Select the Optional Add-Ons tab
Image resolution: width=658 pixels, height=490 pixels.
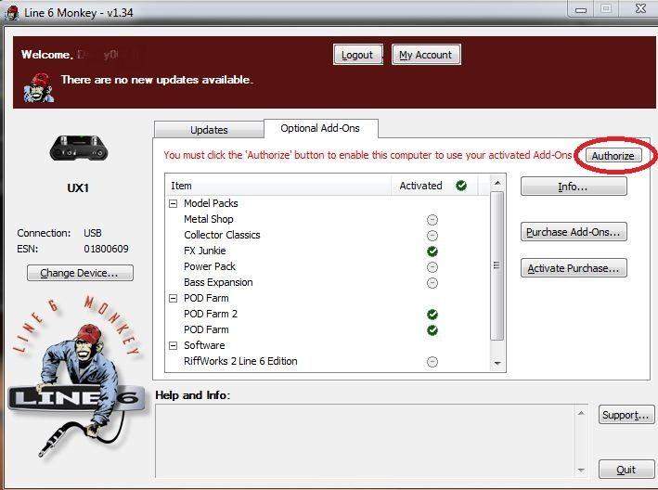320,128
